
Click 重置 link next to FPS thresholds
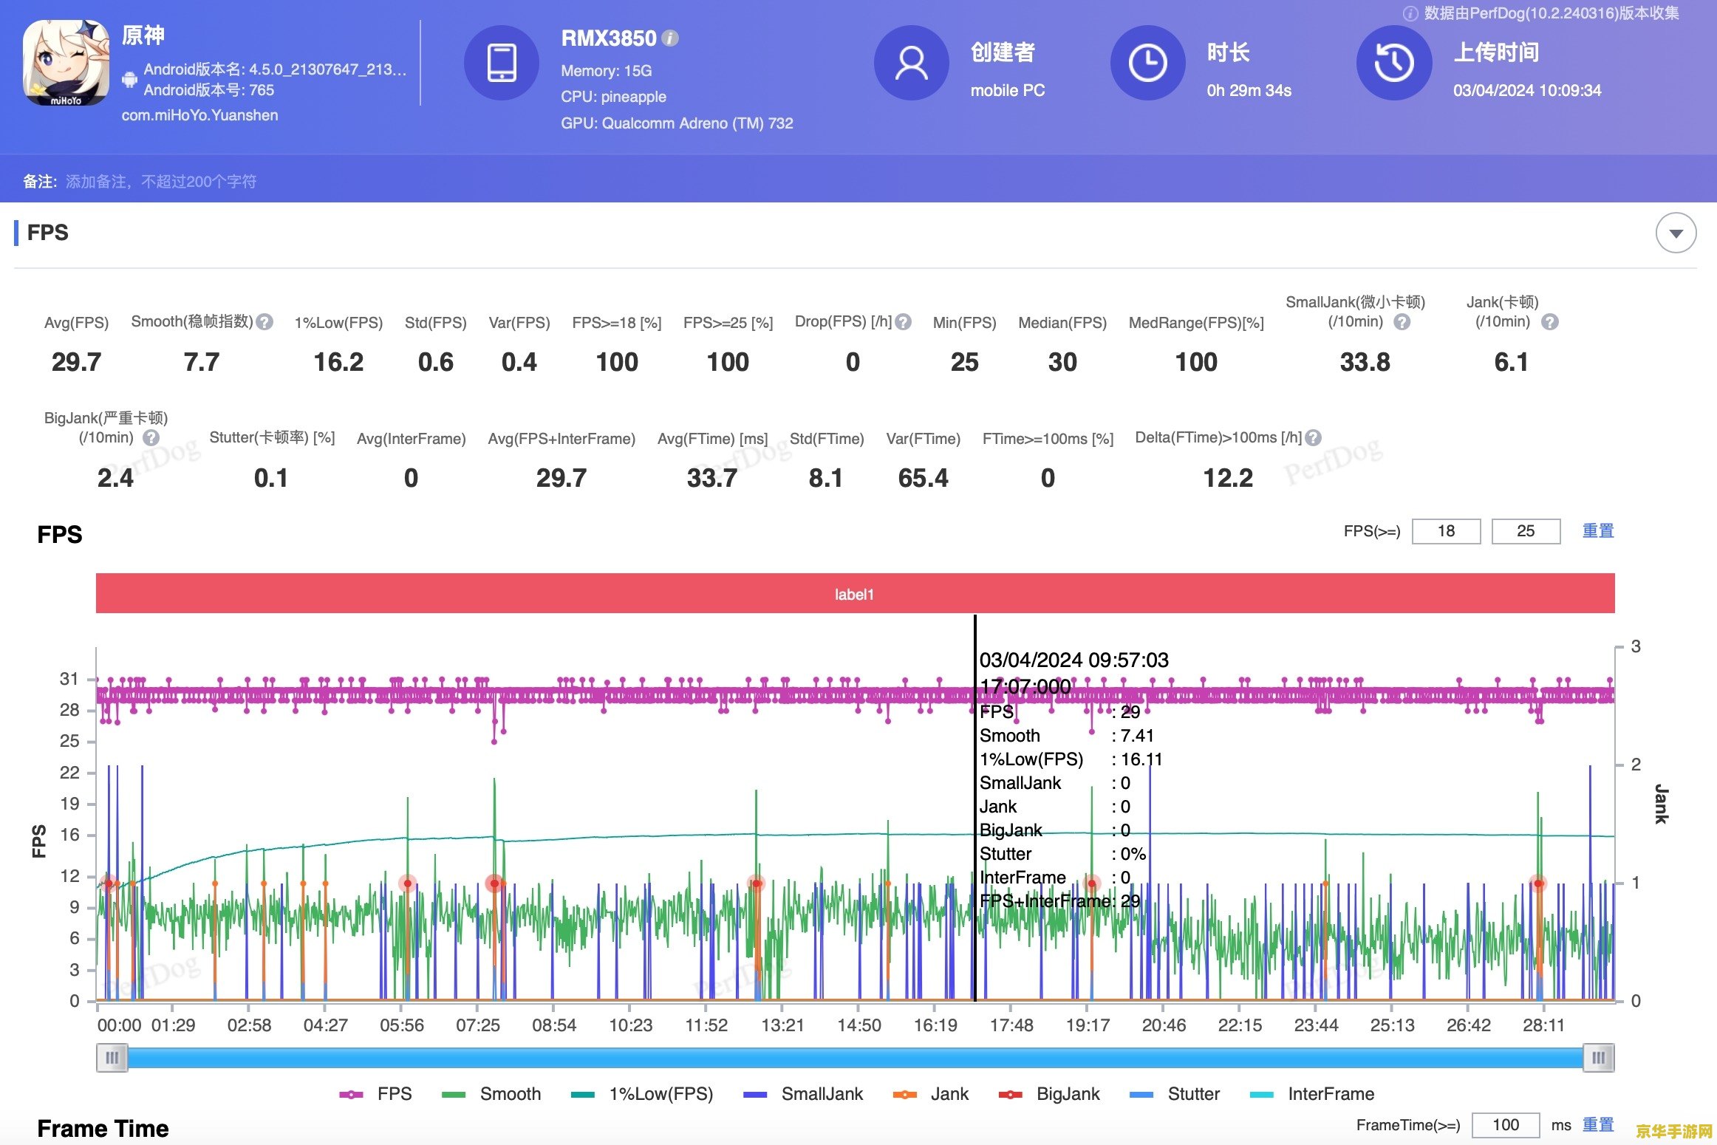click(1598, 531)
